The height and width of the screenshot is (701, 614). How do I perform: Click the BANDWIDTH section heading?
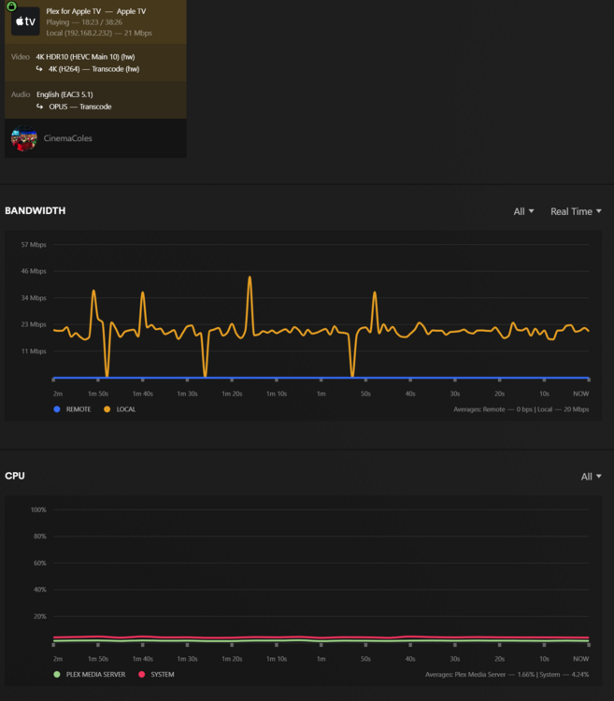35,210
